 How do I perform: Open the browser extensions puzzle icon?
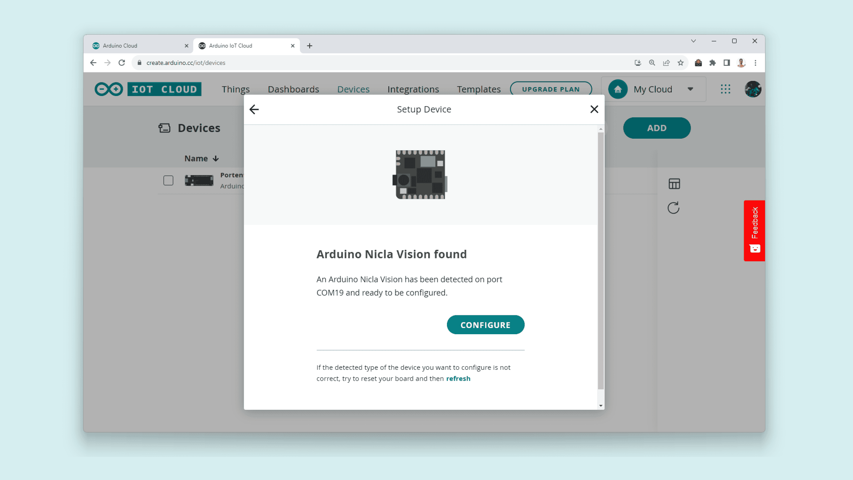[x=712, y=63]
